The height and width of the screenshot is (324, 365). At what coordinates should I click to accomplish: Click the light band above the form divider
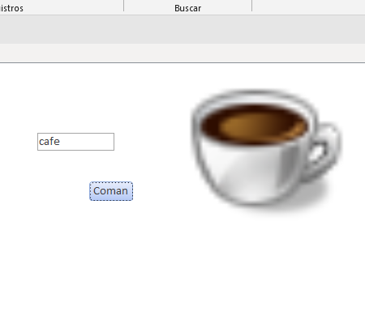(182, 53)
